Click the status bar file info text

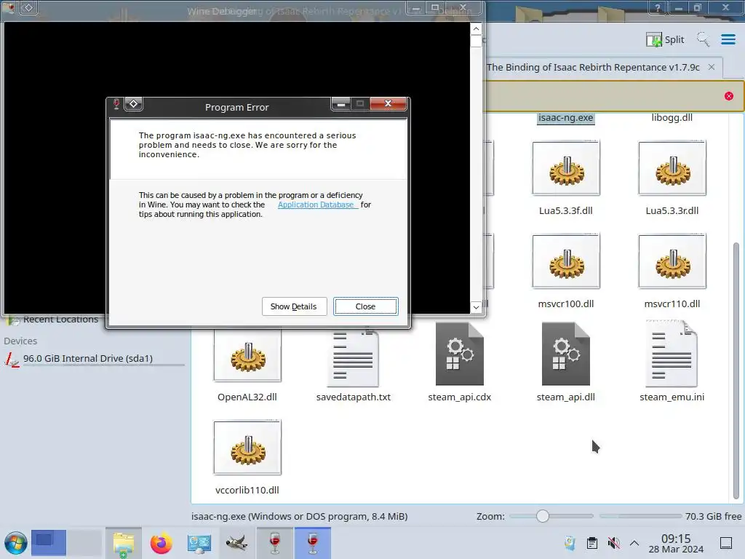point(299,516)
